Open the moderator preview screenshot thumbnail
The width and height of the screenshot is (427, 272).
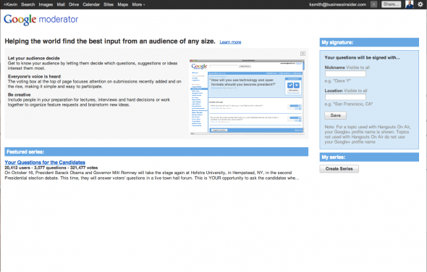pyautogui.click(x=247, y=97)
